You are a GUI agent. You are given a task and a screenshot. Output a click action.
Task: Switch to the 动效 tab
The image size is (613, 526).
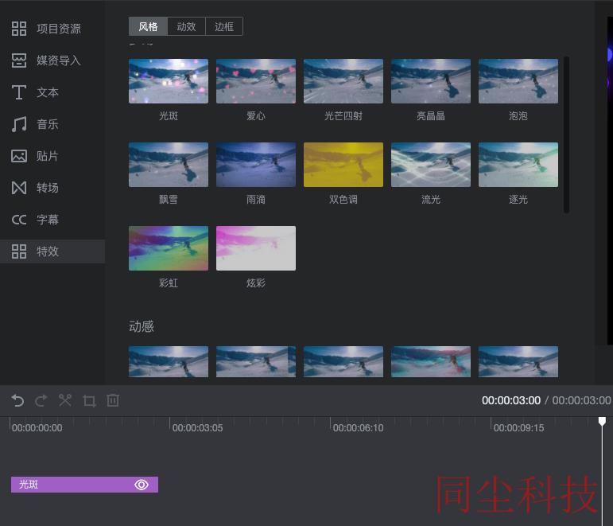(186, 26)
